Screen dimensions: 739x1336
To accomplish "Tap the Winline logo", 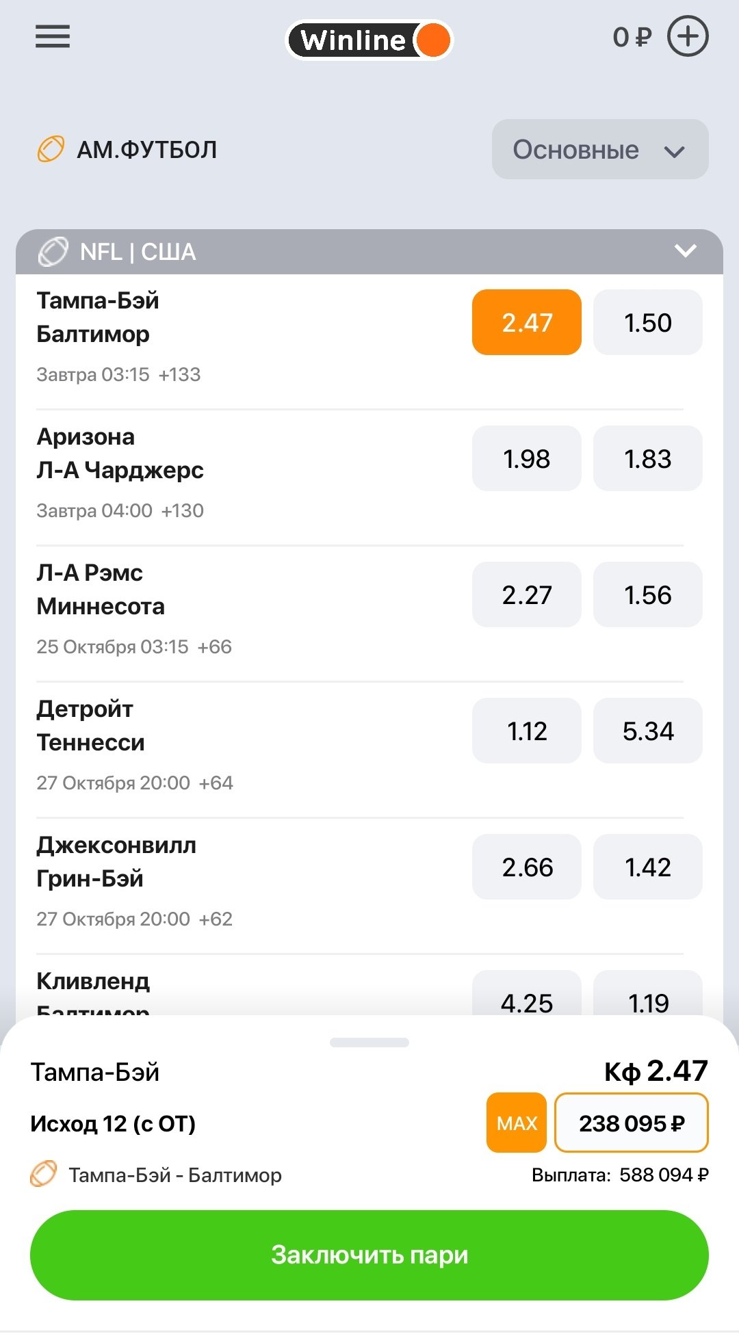I will [369, 40].
